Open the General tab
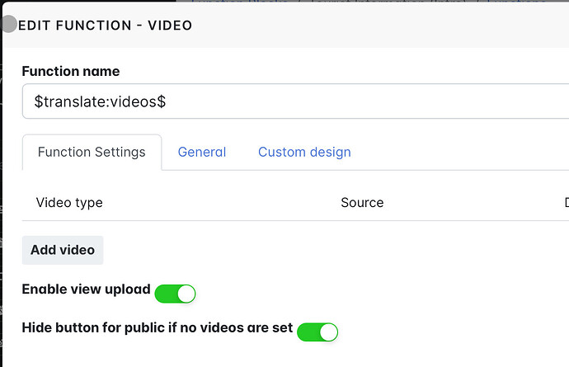 point(202,153)
